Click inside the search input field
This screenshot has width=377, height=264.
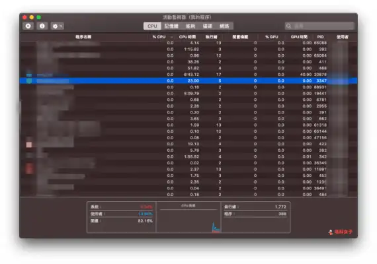coord(319,26)
